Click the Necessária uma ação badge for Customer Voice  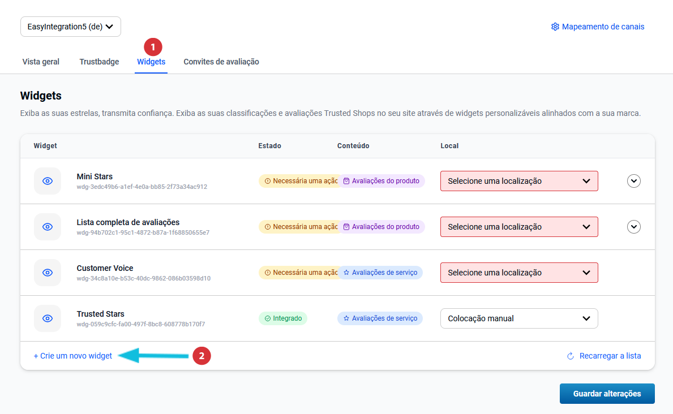coord(299,273)
